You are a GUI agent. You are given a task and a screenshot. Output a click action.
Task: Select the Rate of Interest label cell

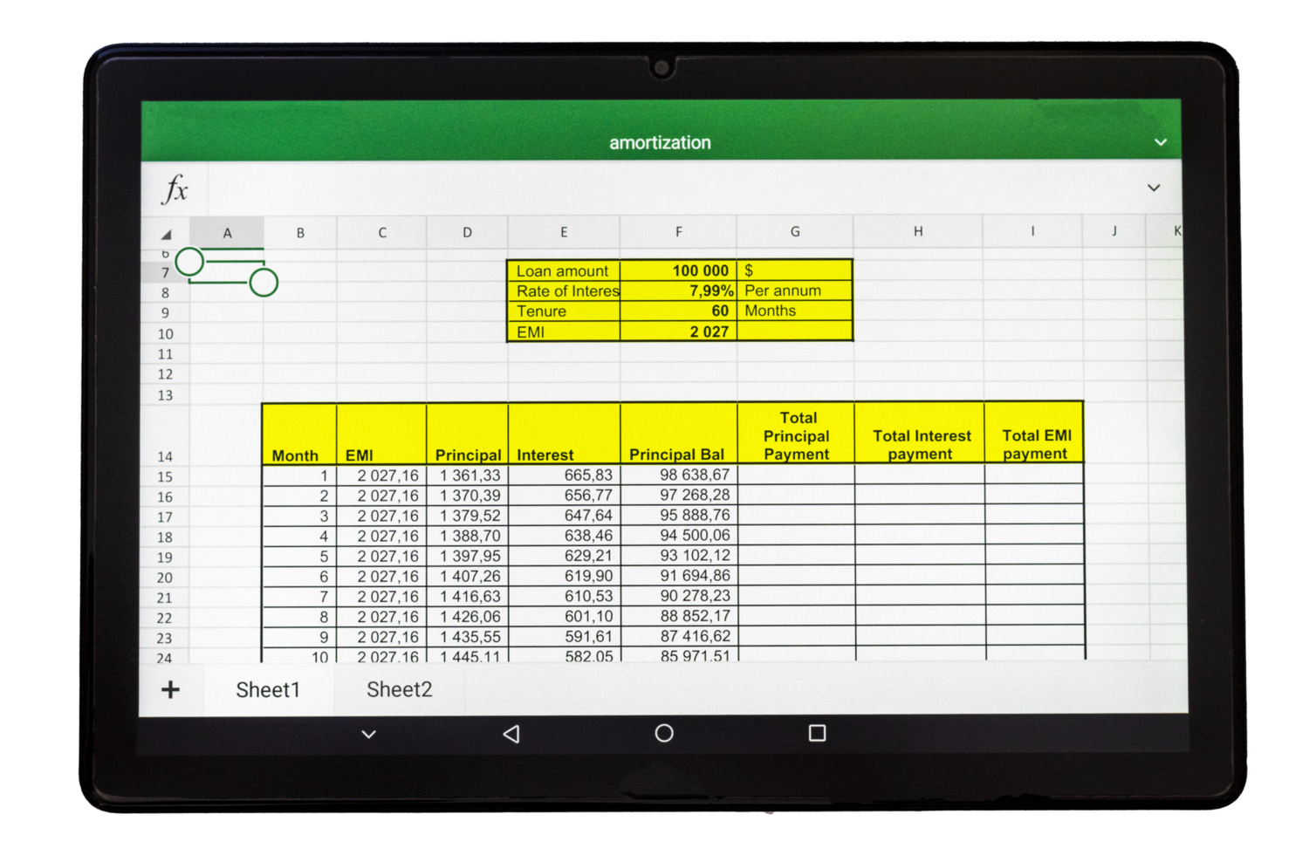[x=564, y=291]
